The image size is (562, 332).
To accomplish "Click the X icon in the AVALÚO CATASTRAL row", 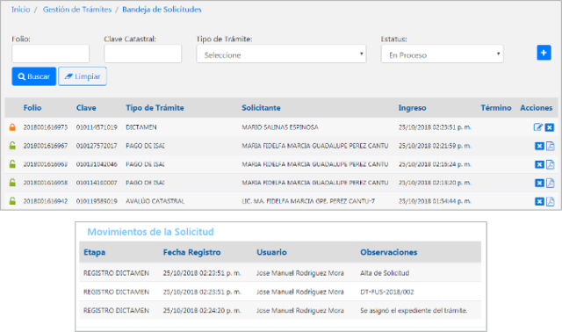I will click(x=539, y=201).
